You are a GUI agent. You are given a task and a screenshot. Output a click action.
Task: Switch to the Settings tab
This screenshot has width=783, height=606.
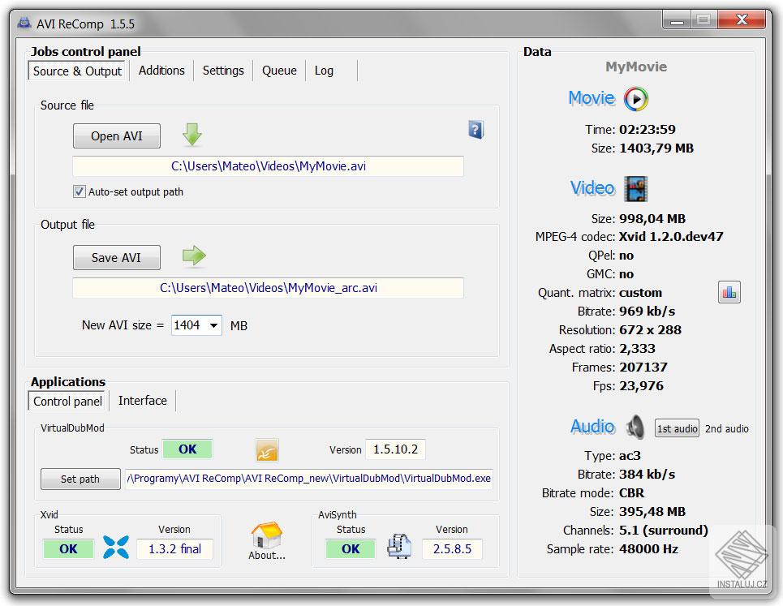pos(223,71)
